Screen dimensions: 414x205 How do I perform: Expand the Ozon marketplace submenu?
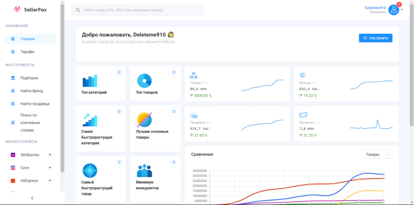tap(50, 168)
